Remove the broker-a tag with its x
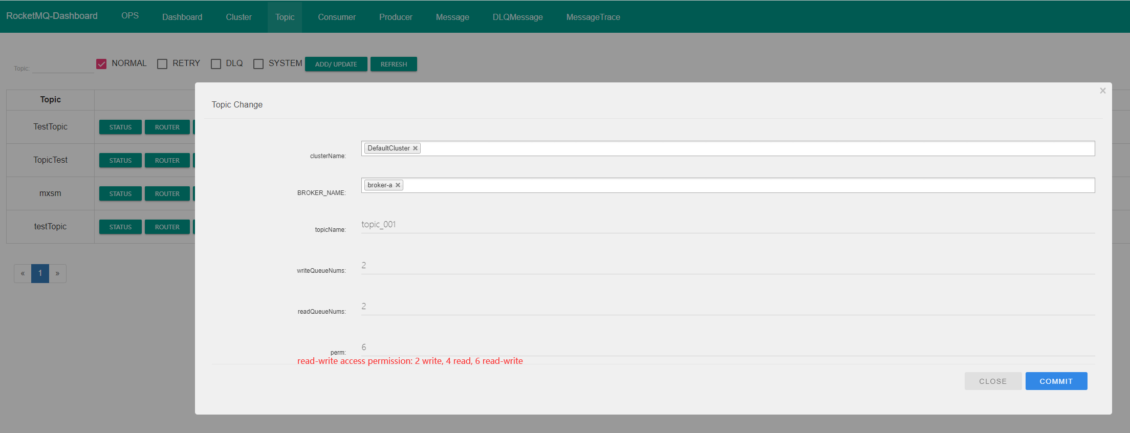The image size is (1130, 433). click(x=398, y=185)
